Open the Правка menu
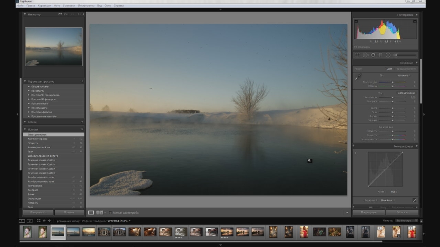The height and width of the screenshot is (247, 440). [x=31, y=5]
